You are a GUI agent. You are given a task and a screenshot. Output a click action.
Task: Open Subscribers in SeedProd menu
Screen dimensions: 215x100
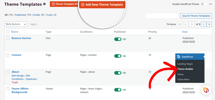pyautogui.click(x=183, y=79)
